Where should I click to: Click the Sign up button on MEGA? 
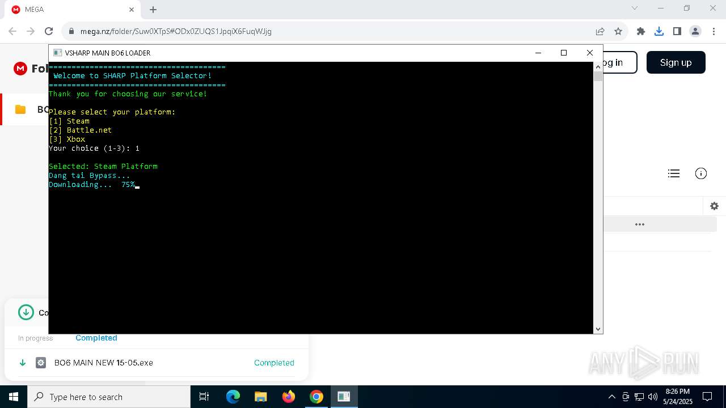pos(676,62)
